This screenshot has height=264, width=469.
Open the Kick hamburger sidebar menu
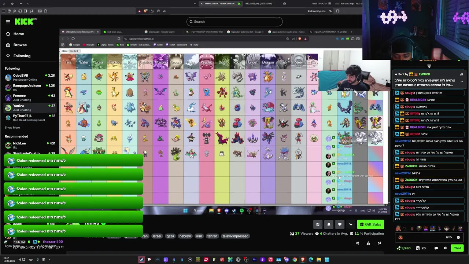pyautogui.click(x=8, y=22)
